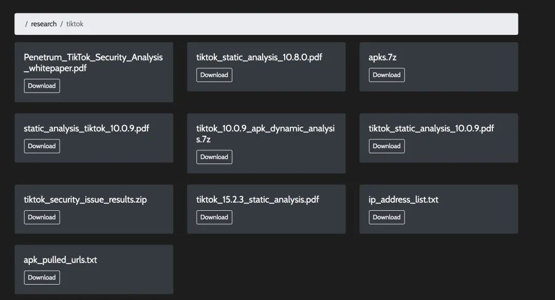Download ip_address_list.txt file
Screen dimensions: 555x300
(386, 217)
